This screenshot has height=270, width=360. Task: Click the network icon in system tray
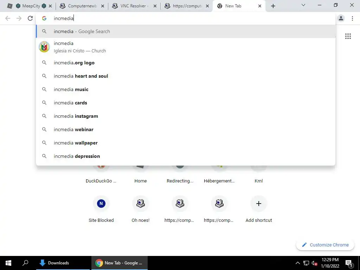pos(306,263)
